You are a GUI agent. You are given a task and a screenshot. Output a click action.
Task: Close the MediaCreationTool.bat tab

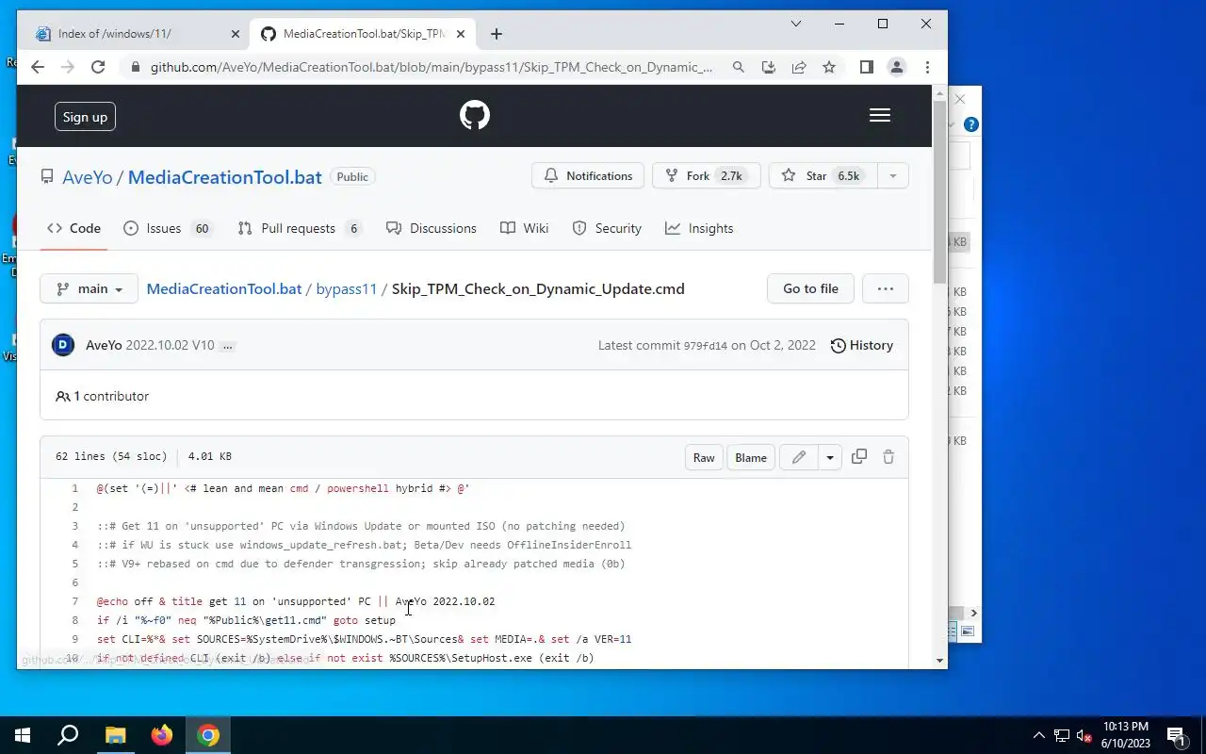click(462, 34)
